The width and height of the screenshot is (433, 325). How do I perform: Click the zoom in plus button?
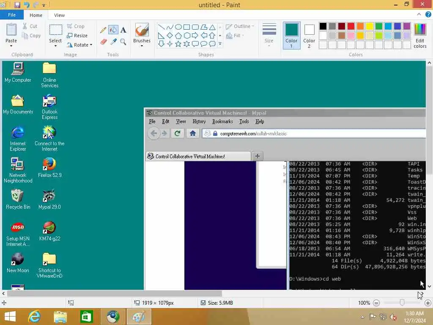pyautogui.click(x=428, y=303)
